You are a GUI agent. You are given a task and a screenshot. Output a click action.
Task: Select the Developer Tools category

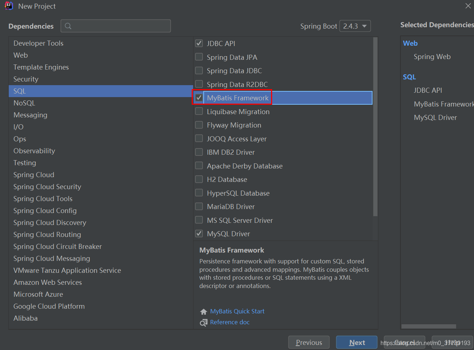101,43
